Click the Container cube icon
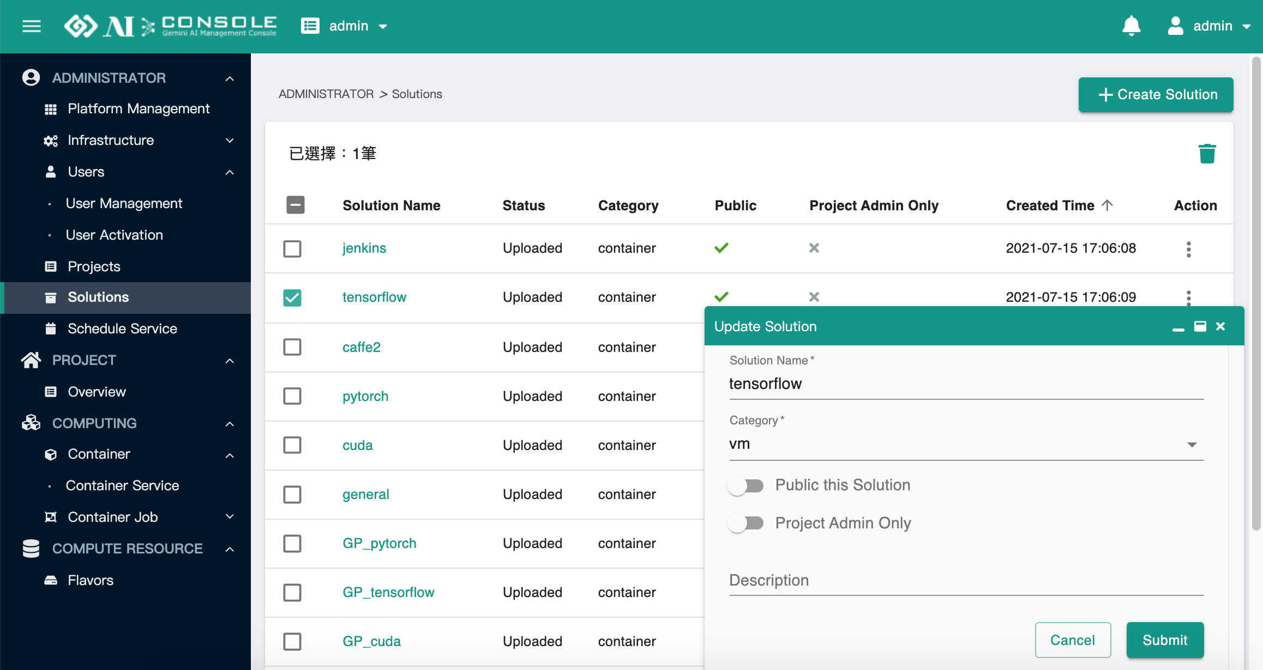1263x670 pixels. [x=51, y=454]
